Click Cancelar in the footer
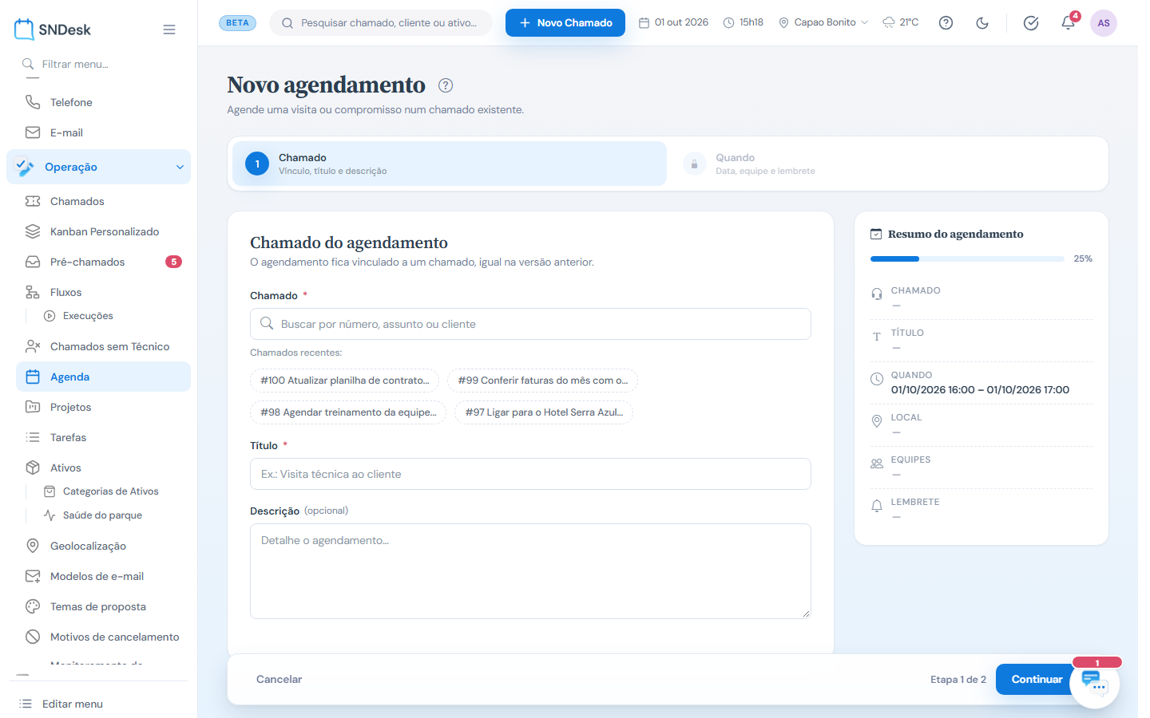Screen dimensions: 1150x718 coord(279,679)
